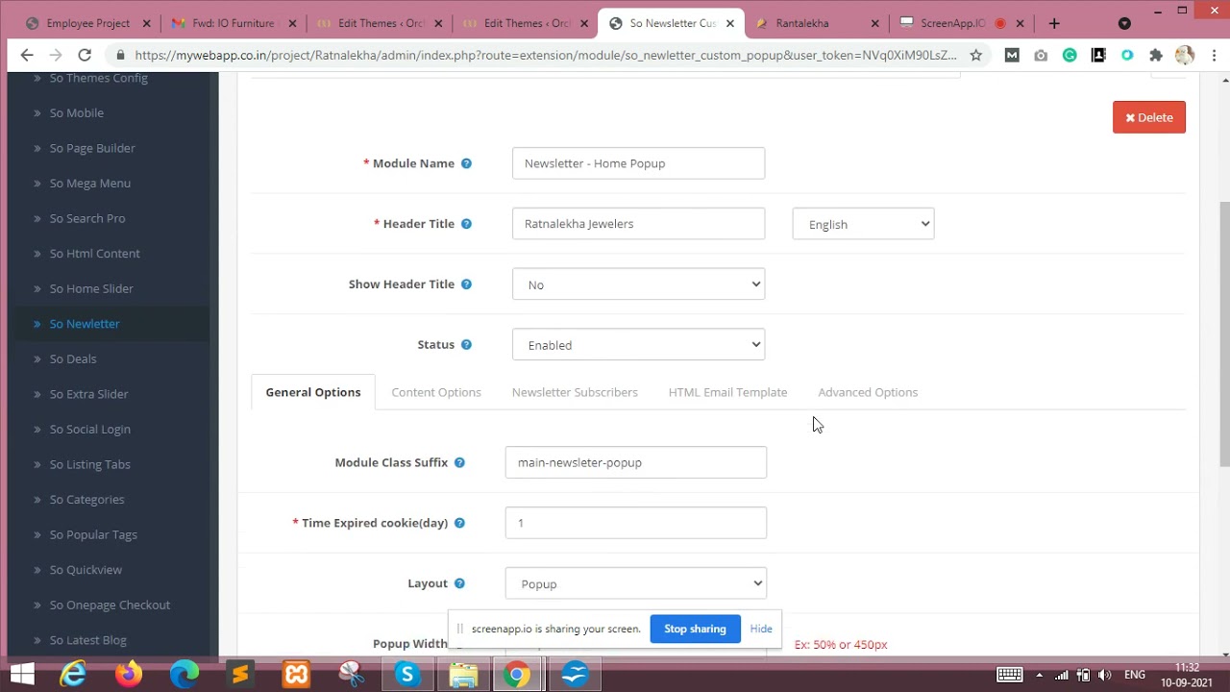The image size is (1230, 692).
Task: Open a new browser tab with plus
Action: click(1054, 23)
